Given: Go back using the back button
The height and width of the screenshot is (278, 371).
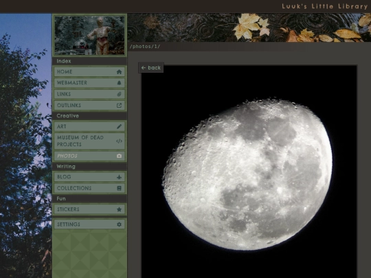Looking at the screenshot, I should [151, 68].
